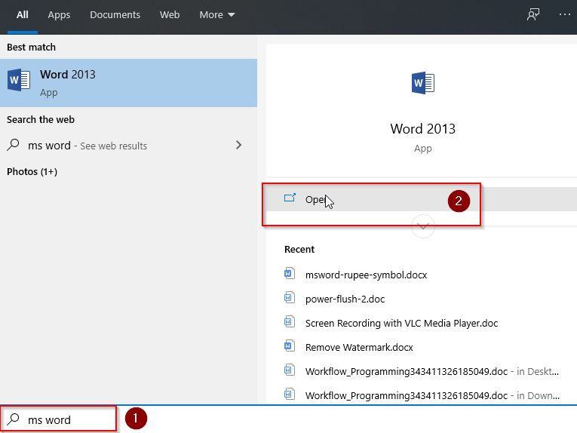Select the Web tab
The width and height of the screenshot is (577, 433).
(170, 15)
